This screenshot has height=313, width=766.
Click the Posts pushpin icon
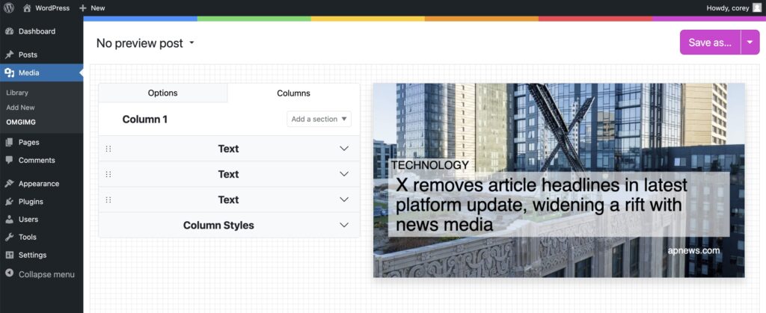pos(9,55)
